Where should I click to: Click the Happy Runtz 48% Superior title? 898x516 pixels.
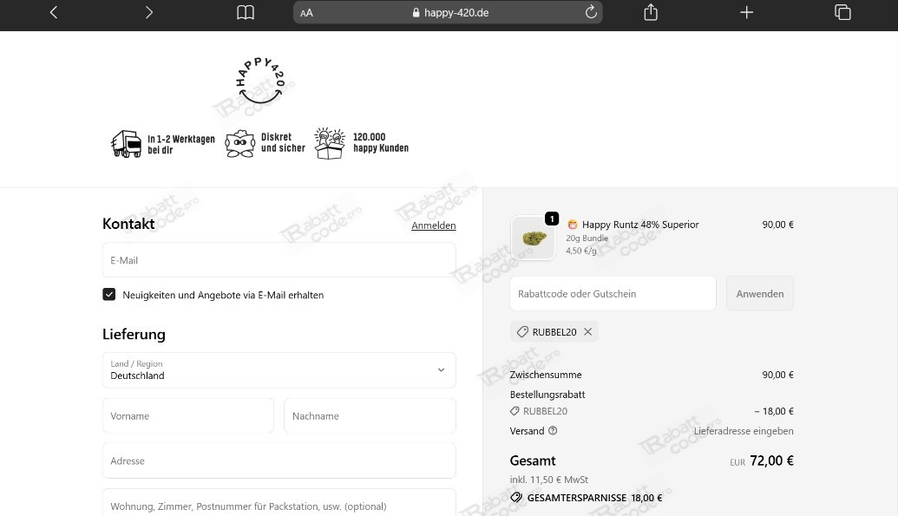640,225
